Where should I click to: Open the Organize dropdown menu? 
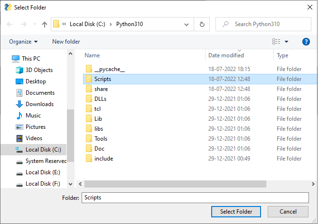pos(23,42)
